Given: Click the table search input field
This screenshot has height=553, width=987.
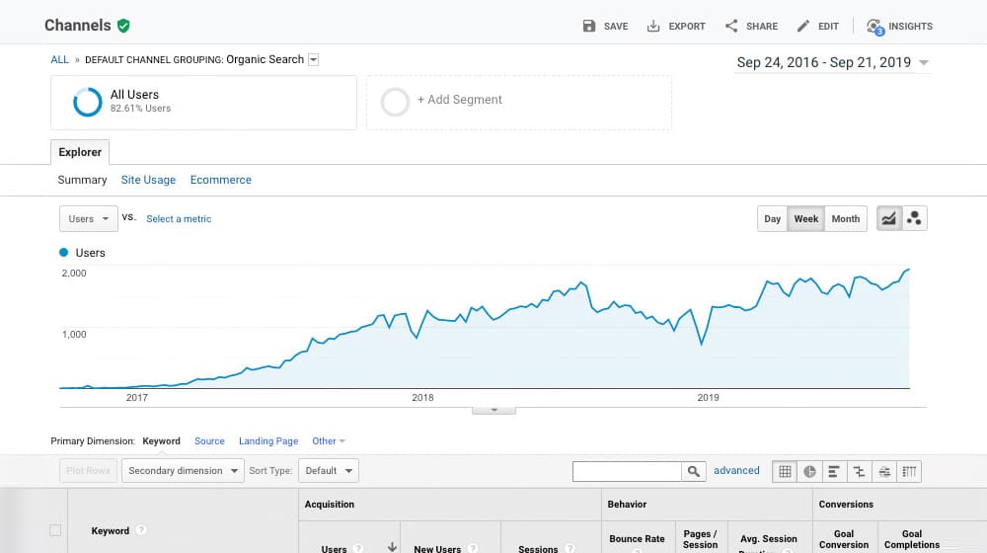Looking at the screenshot, I should pos(627,471).
